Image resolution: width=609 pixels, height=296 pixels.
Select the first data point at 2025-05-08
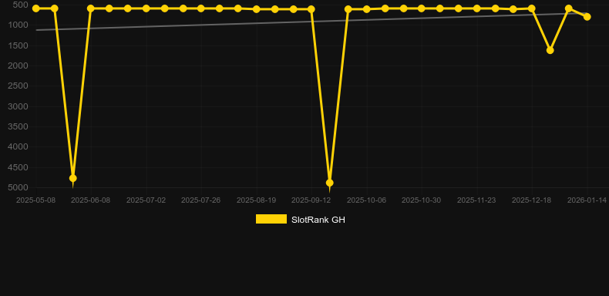(36, 8)
